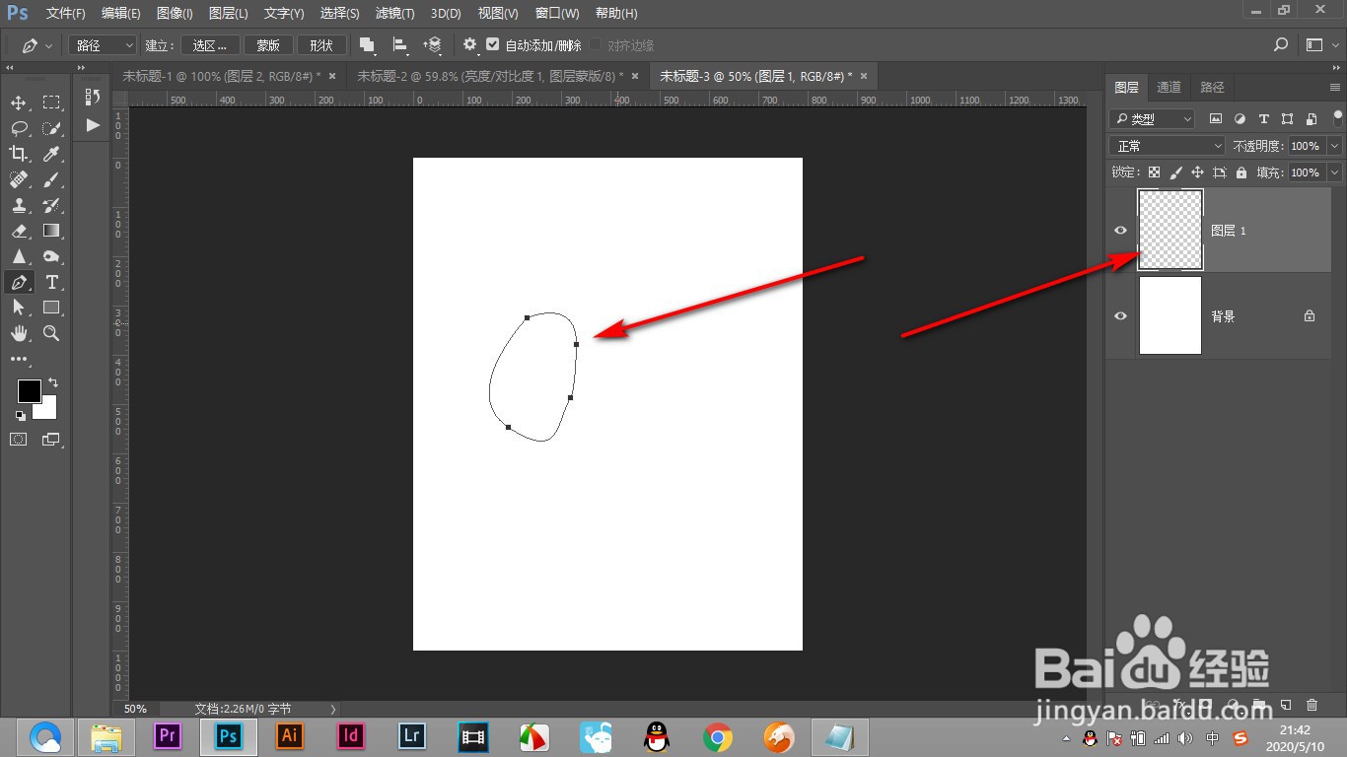Switch to the 通道 panel tab
Image resolution: width=1347 pixels, height=757 pixels.
click(1170, 87)
